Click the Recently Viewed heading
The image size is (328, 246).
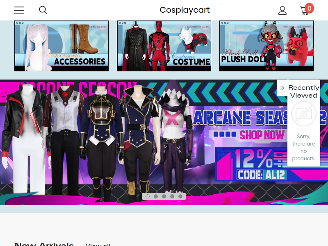(x=304, y=91)
